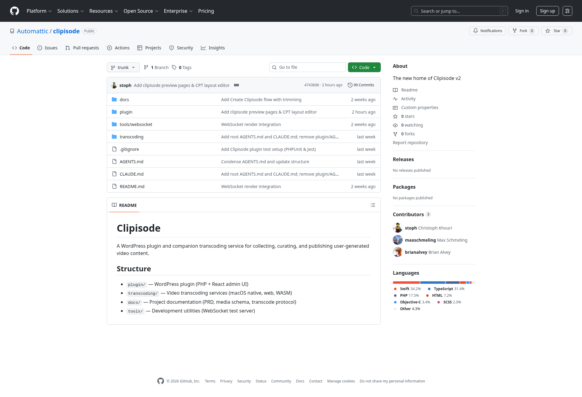Click brianalvey's contributor avatar
Viewport: 582px width, 397px height.
click(x=398, y=252)
